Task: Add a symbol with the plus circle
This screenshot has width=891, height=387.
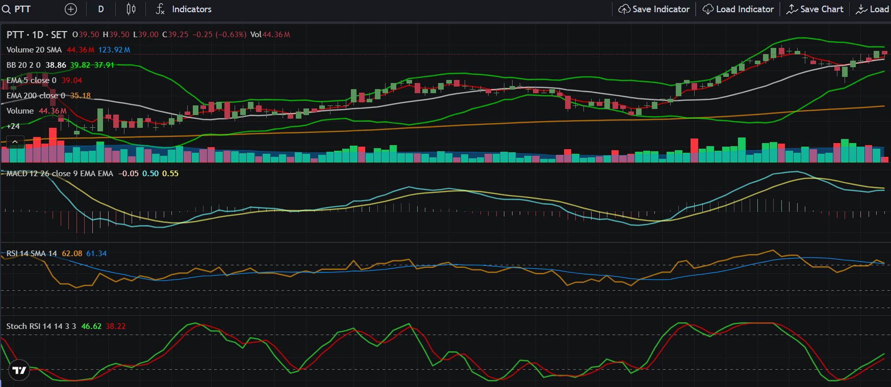Action: pos(71,9)
